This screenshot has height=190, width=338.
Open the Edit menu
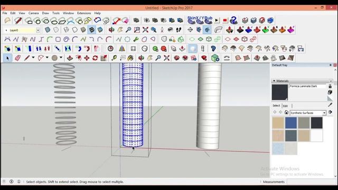click(13, 13)
